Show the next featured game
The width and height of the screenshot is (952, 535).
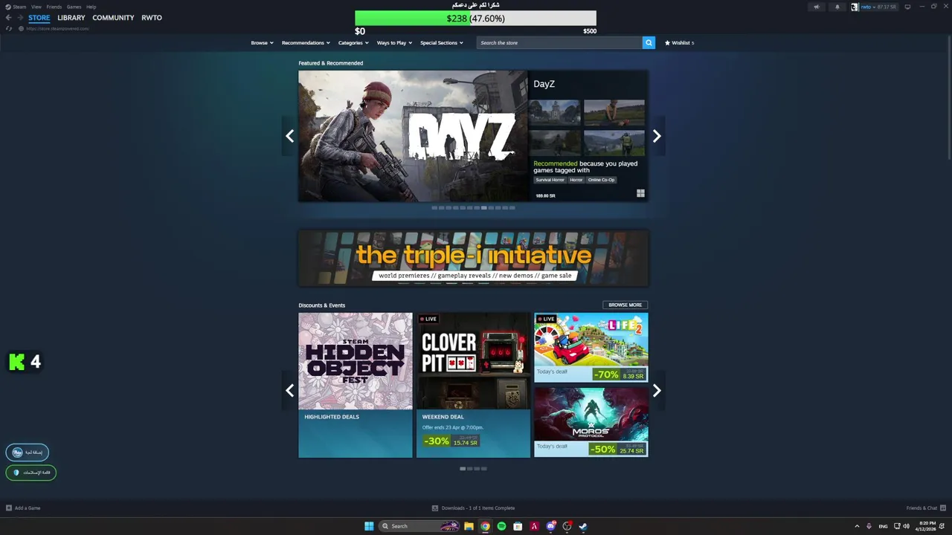[657, 136]
